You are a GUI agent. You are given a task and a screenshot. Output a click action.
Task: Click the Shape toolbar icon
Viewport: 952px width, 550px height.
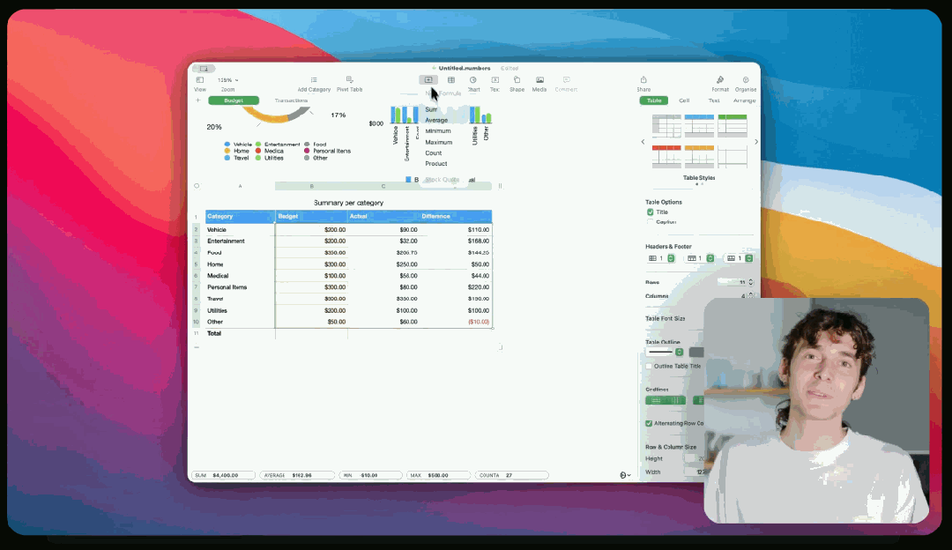517,80
